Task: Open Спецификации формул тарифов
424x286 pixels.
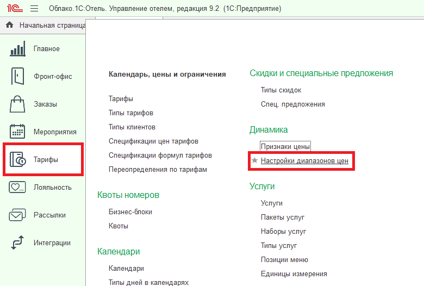Action: point(160,156)
